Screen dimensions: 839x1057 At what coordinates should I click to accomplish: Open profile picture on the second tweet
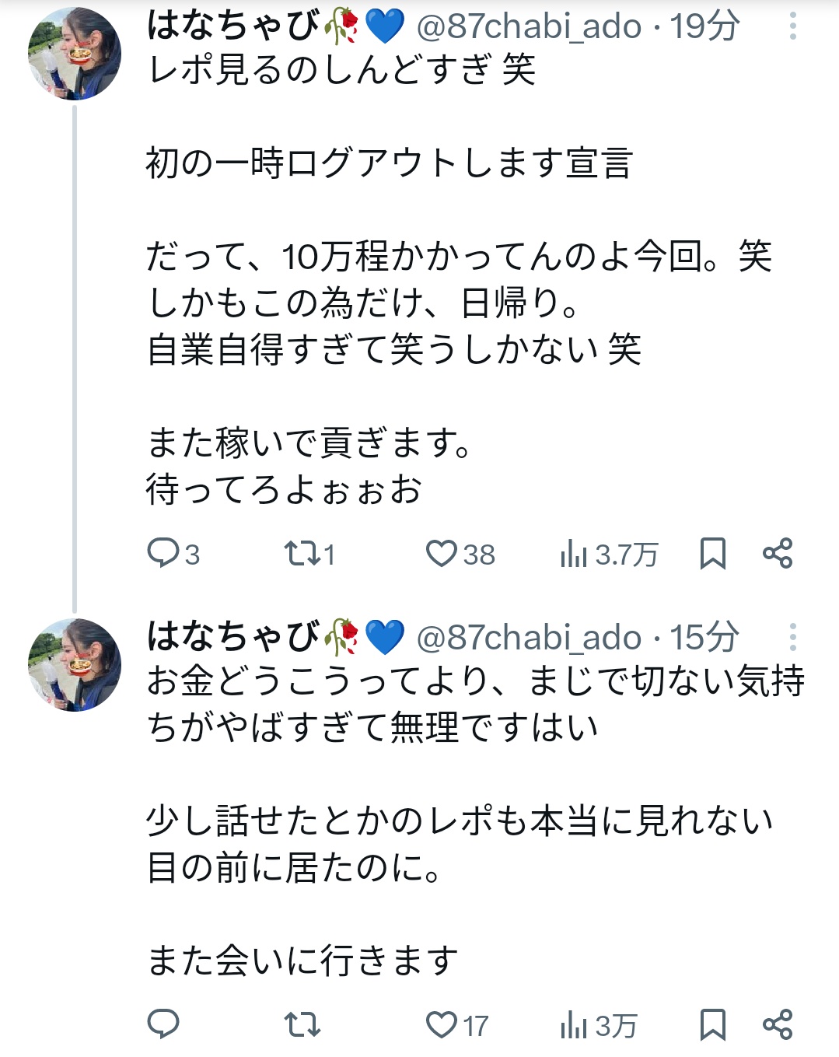(75, 665)
